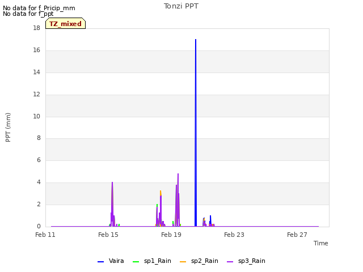
Task: Toggle the sp2_Rain legend entry
Action: click(199, 261)
